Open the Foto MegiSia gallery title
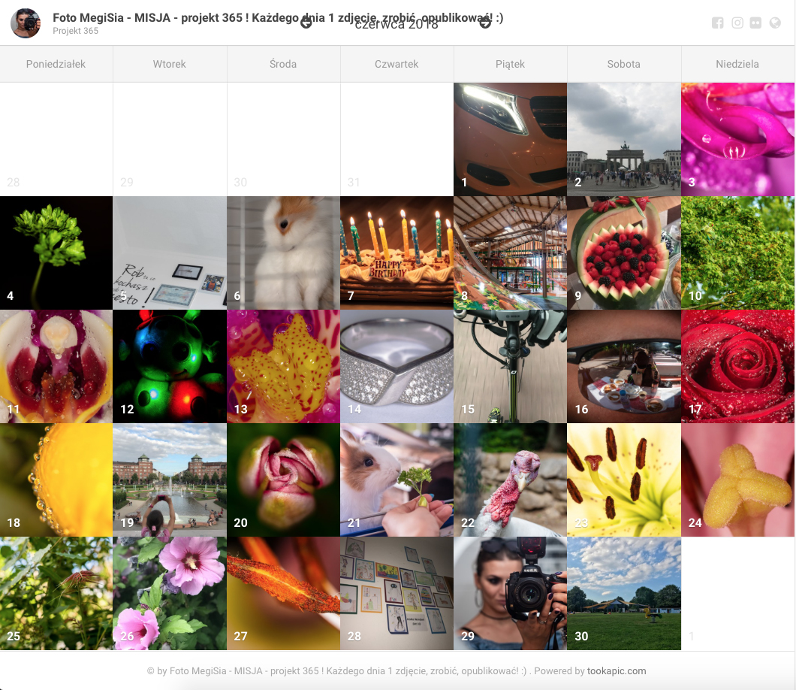796x690 pixels. (x=278, y=18)
